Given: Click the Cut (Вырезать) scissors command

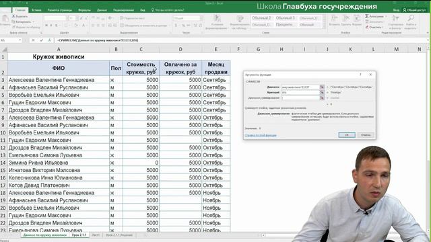Looking at the screenshot, I should pos(20,16).
